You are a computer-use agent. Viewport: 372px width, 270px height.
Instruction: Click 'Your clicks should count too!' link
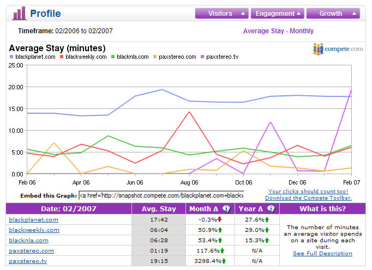coord(308,192)
